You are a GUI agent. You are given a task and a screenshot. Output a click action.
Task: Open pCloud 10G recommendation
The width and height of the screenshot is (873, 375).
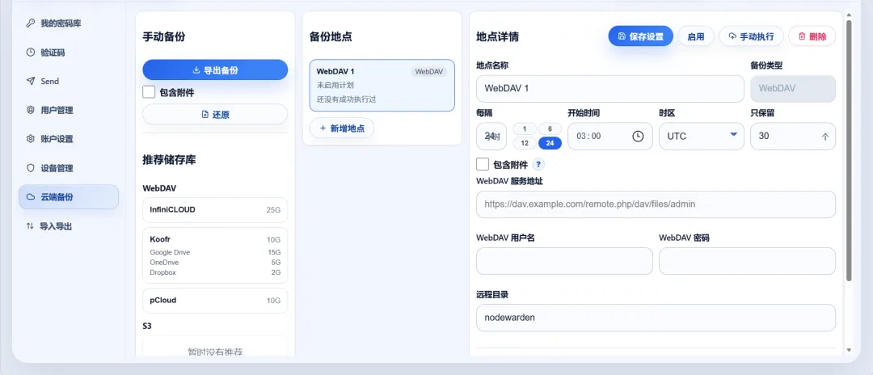[215, 301]
